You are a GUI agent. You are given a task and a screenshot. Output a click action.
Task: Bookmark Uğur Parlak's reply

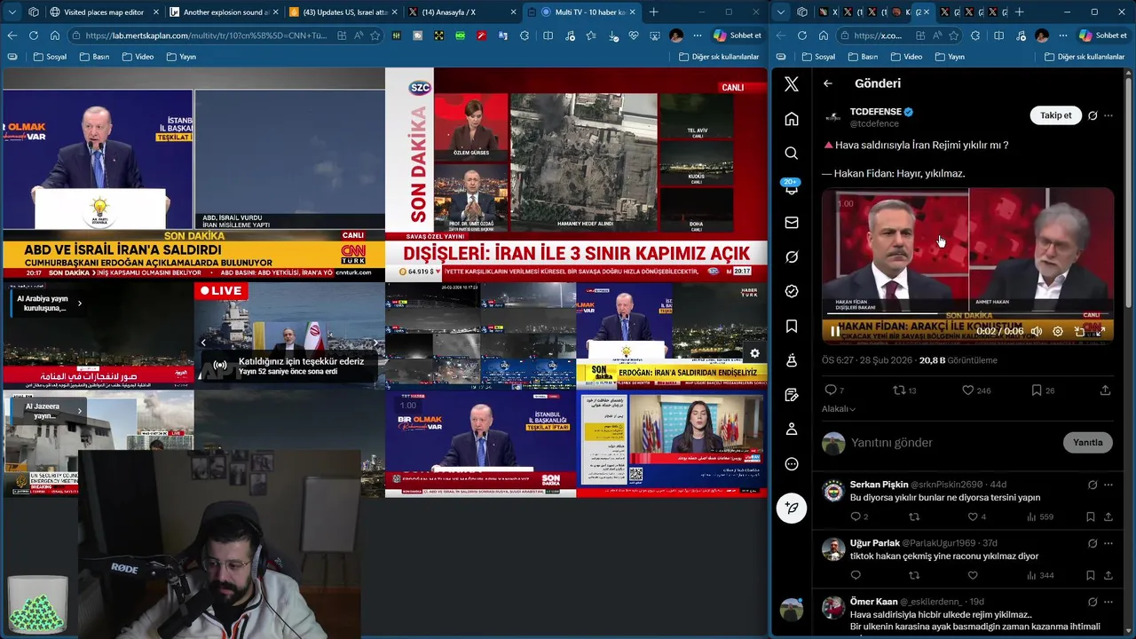1091,575
